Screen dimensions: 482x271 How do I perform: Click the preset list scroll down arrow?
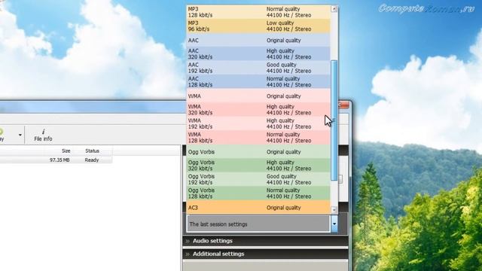coord(334,210)
